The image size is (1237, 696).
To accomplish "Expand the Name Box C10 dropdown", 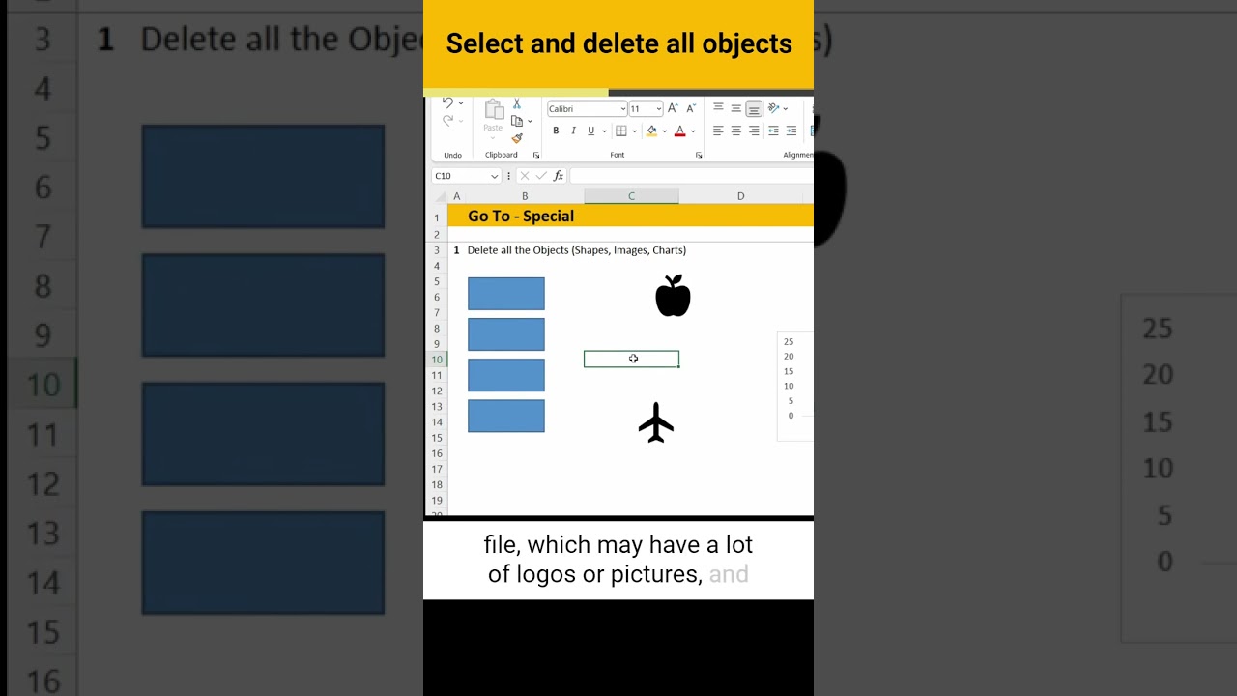I will tap(494, 176).
